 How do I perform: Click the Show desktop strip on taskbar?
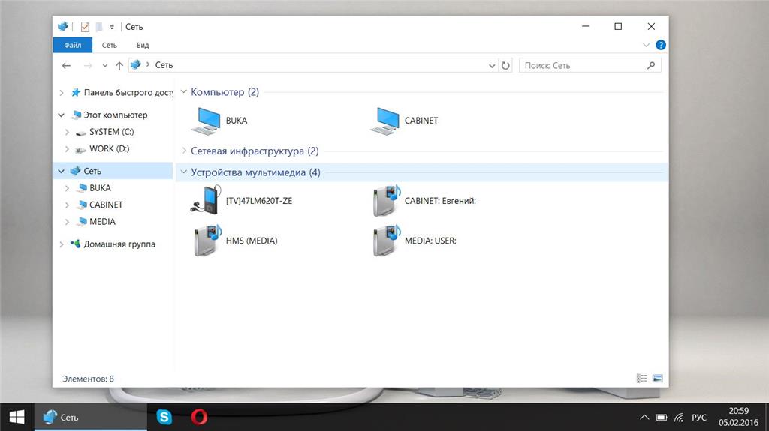pos(767,418)
